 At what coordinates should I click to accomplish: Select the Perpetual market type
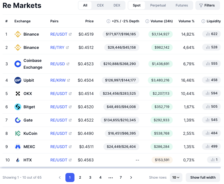(158, 5)
